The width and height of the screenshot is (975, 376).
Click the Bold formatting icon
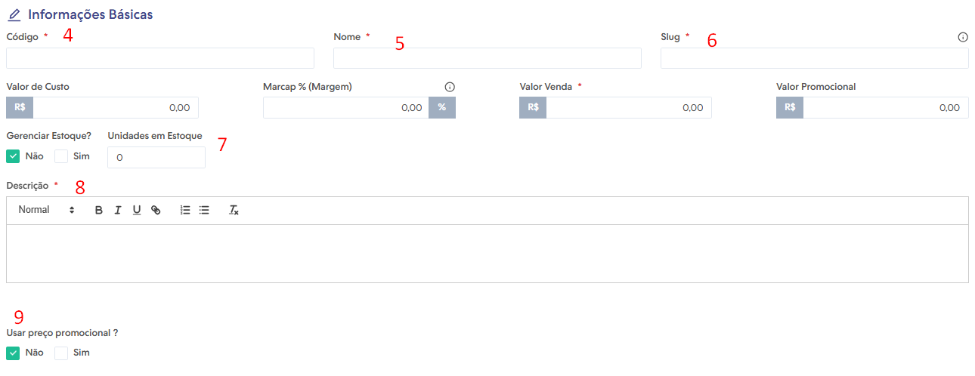pyautogui.click(x=99, y=211)
